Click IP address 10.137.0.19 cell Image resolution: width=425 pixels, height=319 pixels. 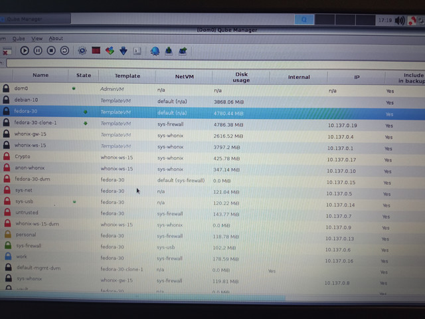click(x=343, y=126)
